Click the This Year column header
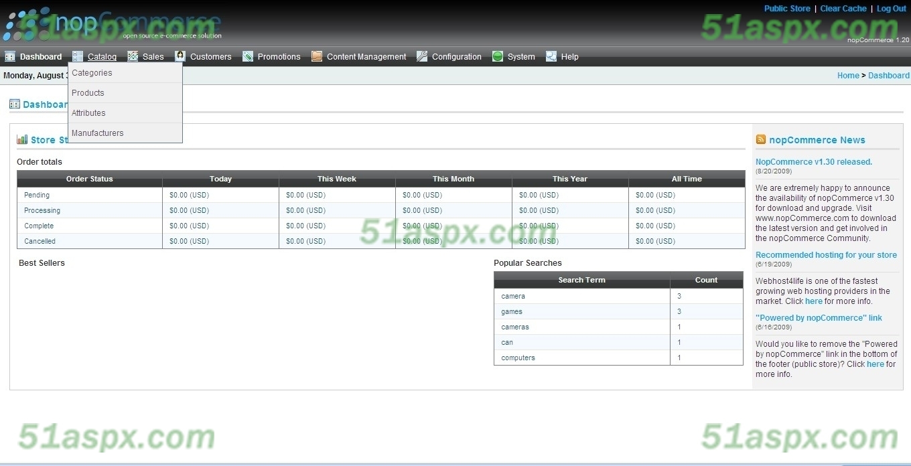 click(x=570, y=179)
